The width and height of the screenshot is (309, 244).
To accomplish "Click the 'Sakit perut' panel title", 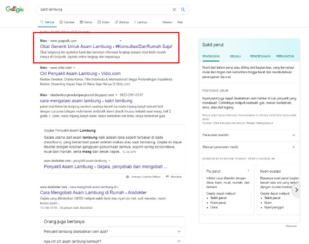I will [213, 45].
